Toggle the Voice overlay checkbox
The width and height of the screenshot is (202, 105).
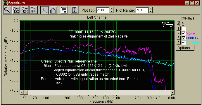pos(183,33)
